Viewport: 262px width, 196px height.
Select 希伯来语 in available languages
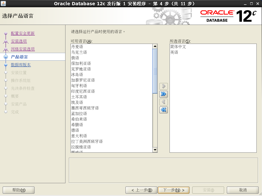(112, 119)
